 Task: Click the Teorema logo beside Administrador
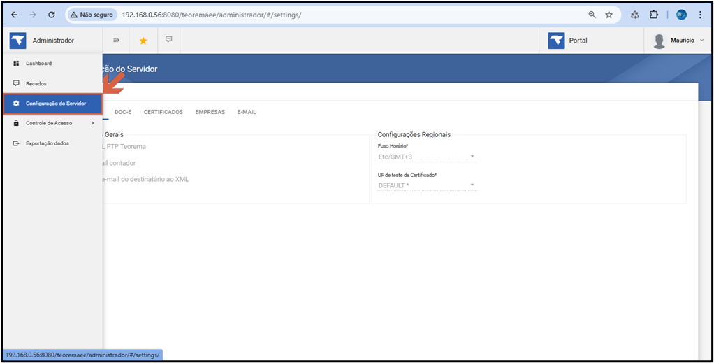(x=17, y=41)
